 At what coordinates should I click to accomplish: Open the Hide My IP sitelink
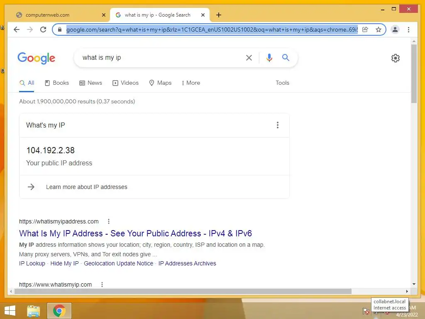pyautogui.click(x=64, y=263)
